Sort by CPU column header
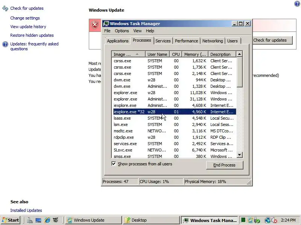This screenshot has height=225, width=301. (x=176, y=54)
